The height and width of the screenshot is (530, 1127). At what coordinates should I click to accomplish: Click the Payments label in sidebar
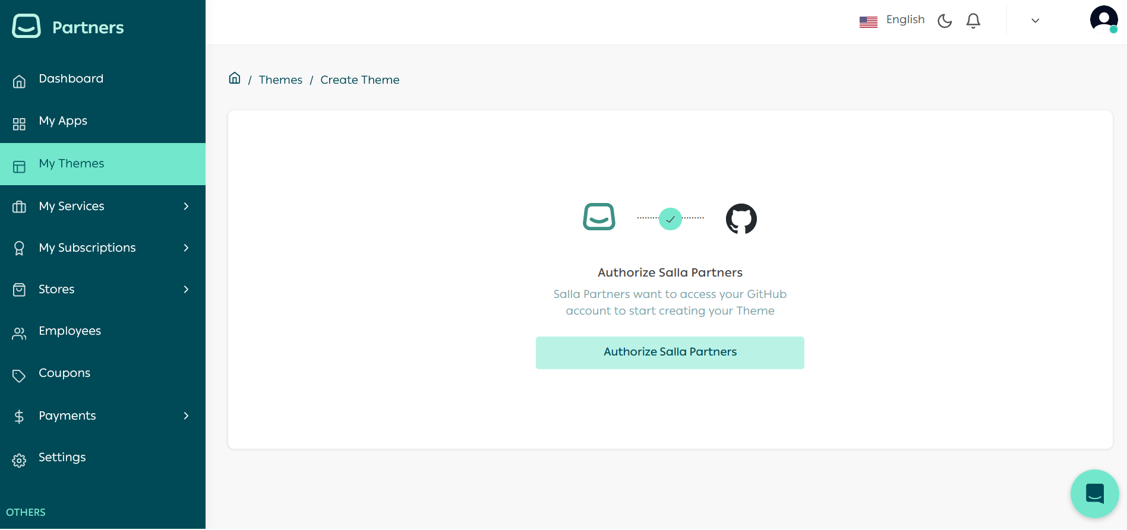click(67, 416)
